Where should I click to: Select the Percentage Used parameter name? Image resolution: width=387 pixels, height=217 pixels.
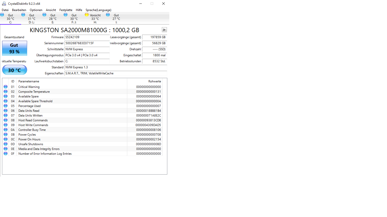[29, 106]
